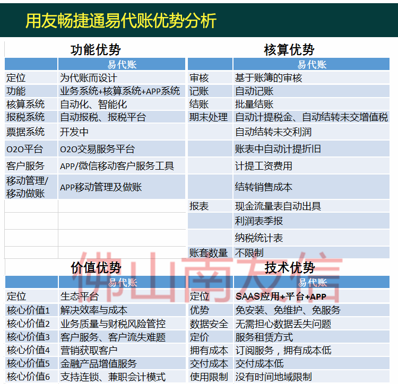398x384 pixels.
Task: Click the "自动报税、报税平台" cell
Action: coord(122,117)
